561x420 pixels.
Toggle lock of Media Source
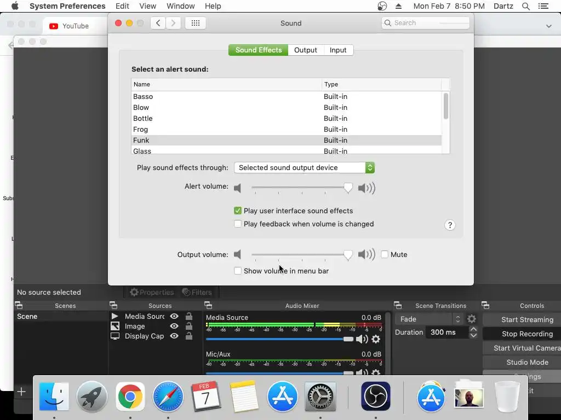coord(188,316)
